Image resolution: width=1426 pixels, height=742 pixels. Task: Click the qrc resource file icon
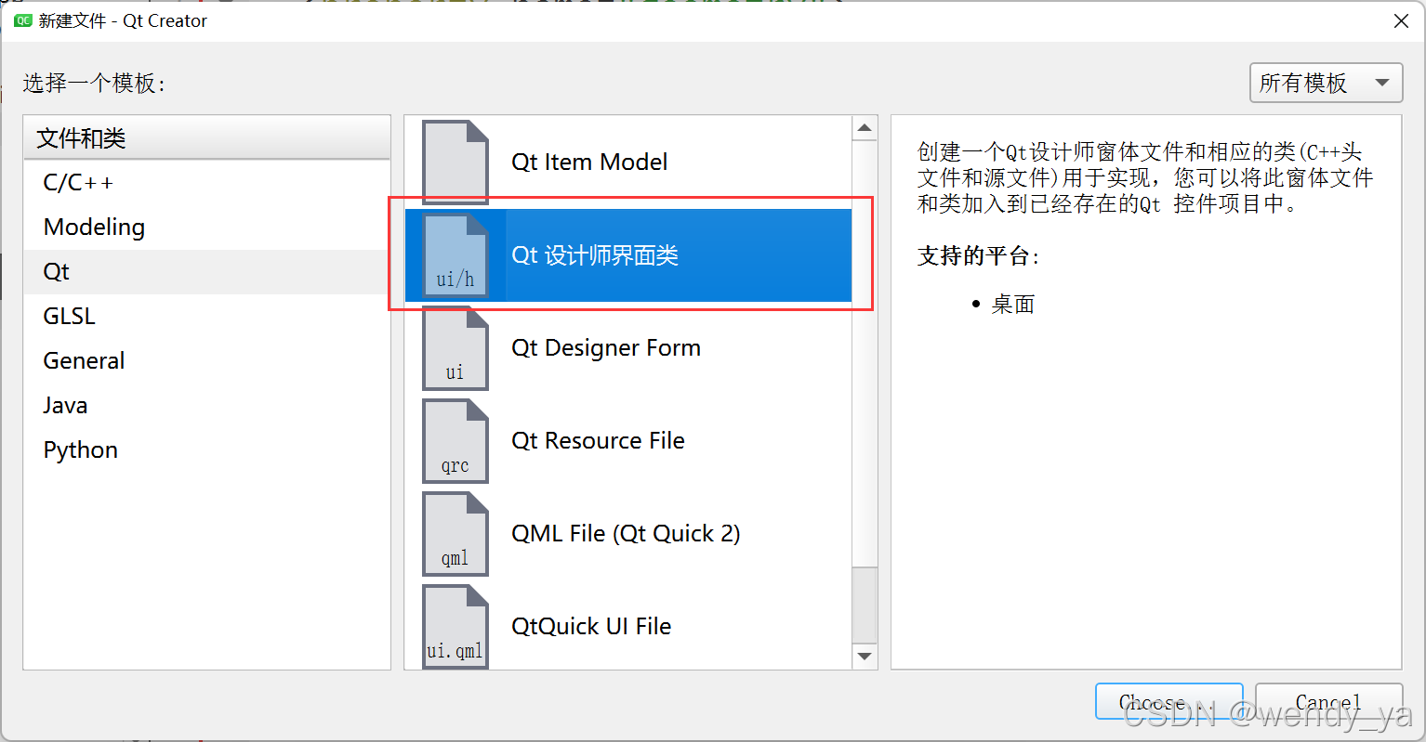(456, 441)
